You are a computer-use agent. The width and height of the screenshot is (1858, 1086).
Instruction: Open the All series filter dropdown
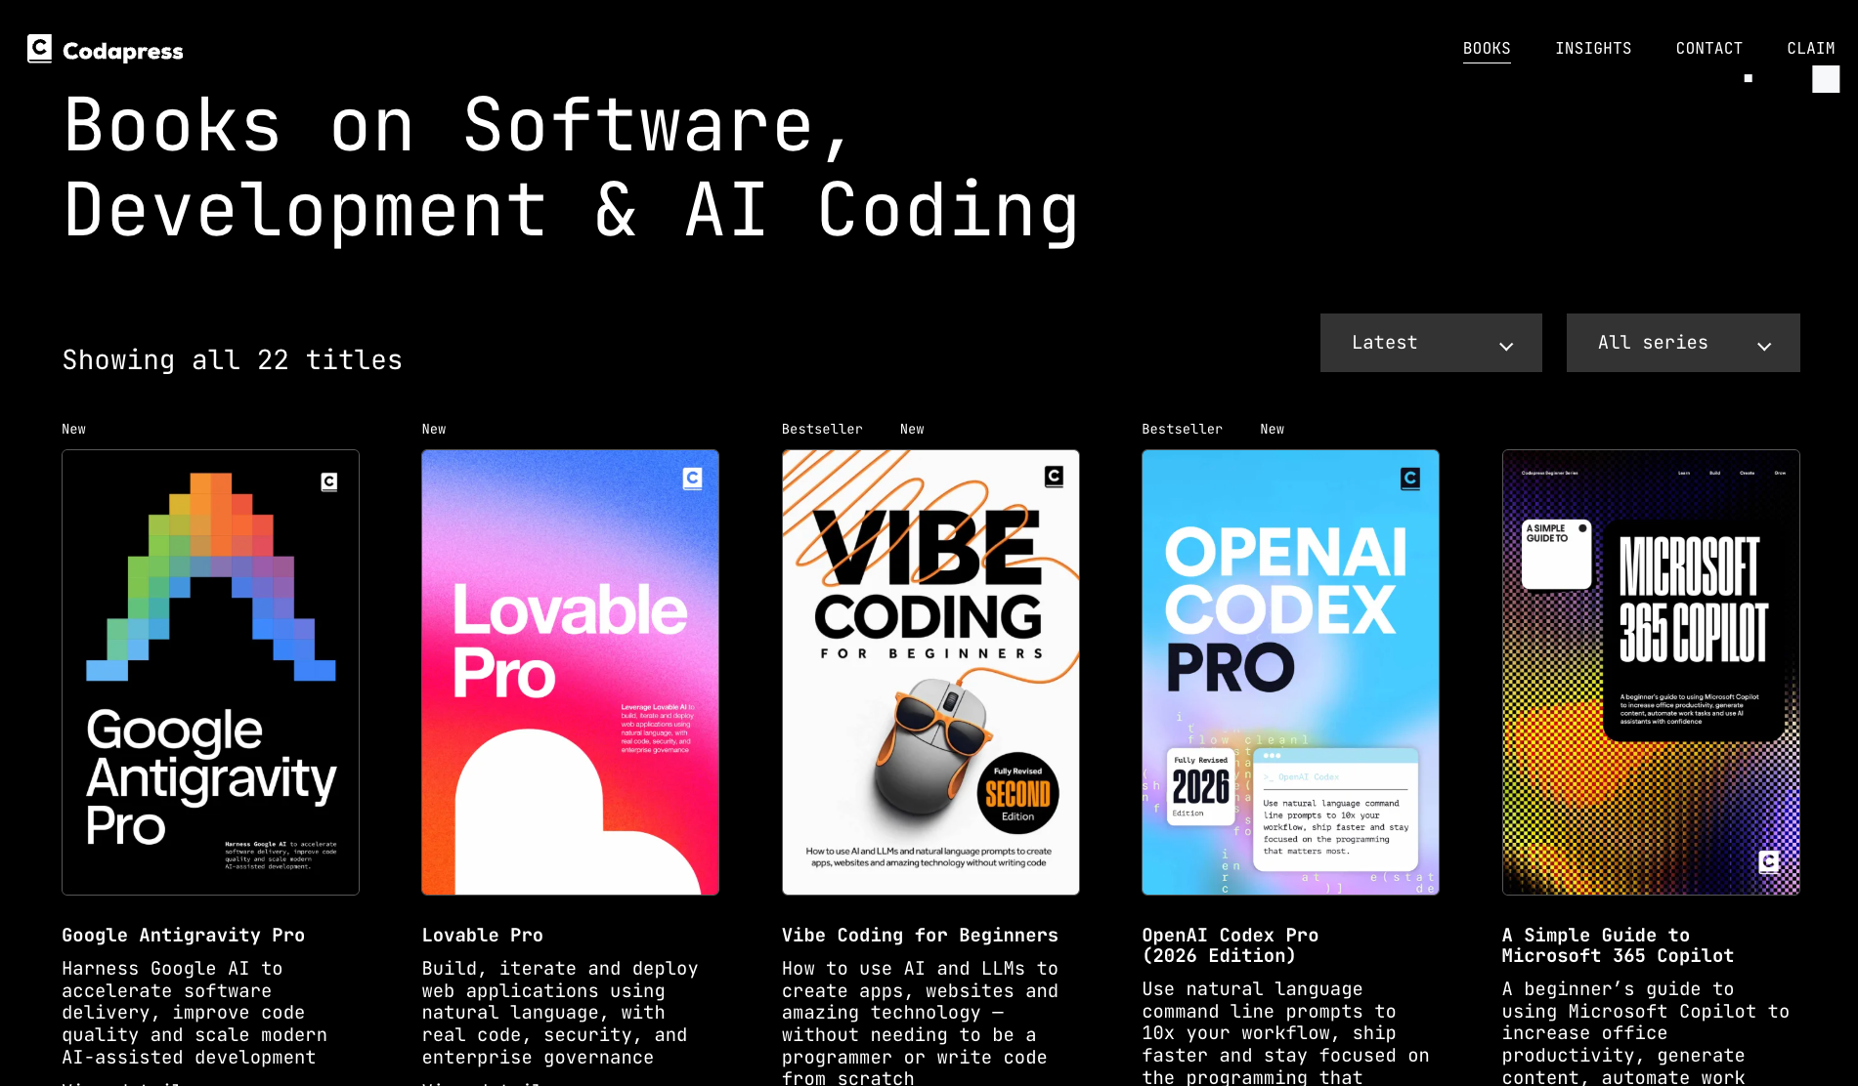tap(1683, 343)
